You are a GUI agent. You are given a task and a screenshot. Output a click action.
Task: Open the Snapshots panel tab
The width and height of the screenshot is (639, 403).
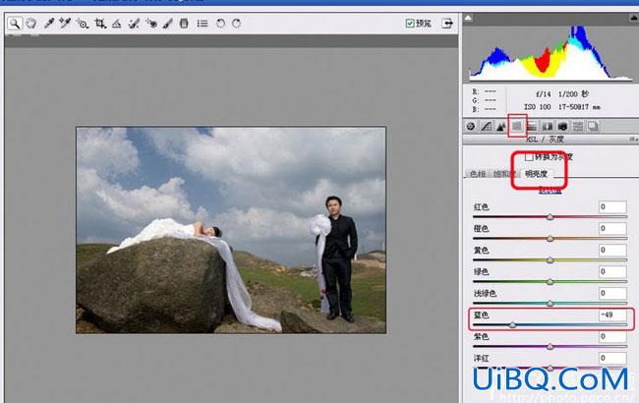click(594, 127)
